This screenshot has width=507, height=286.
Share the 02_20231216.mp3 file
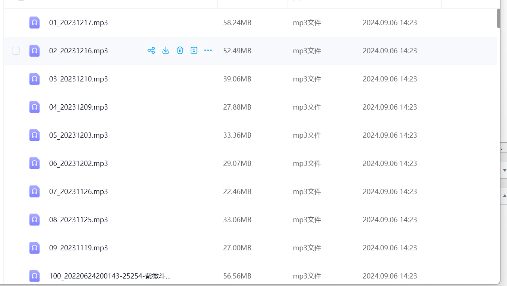151,51
